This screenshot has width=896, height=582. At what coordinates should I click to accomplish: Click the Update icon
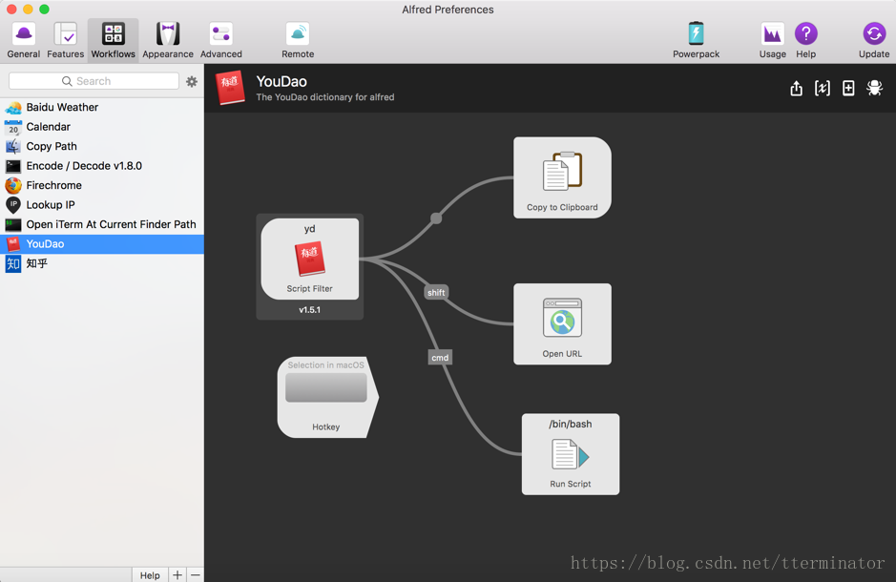tap(874, 33)
